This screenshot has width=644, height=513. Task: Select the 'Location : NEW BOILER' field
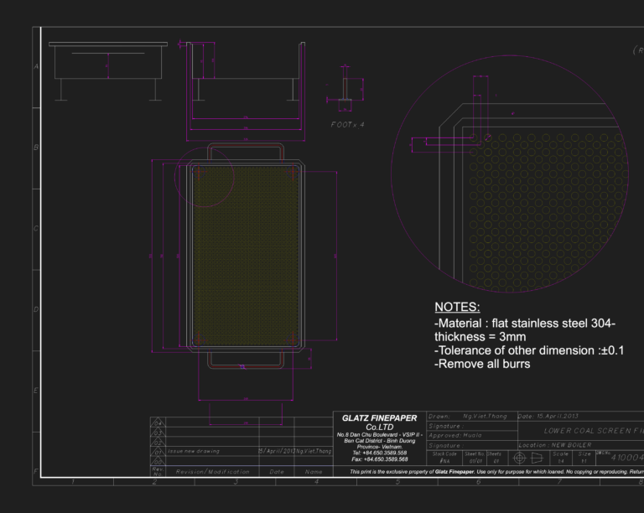coord(555,445)
